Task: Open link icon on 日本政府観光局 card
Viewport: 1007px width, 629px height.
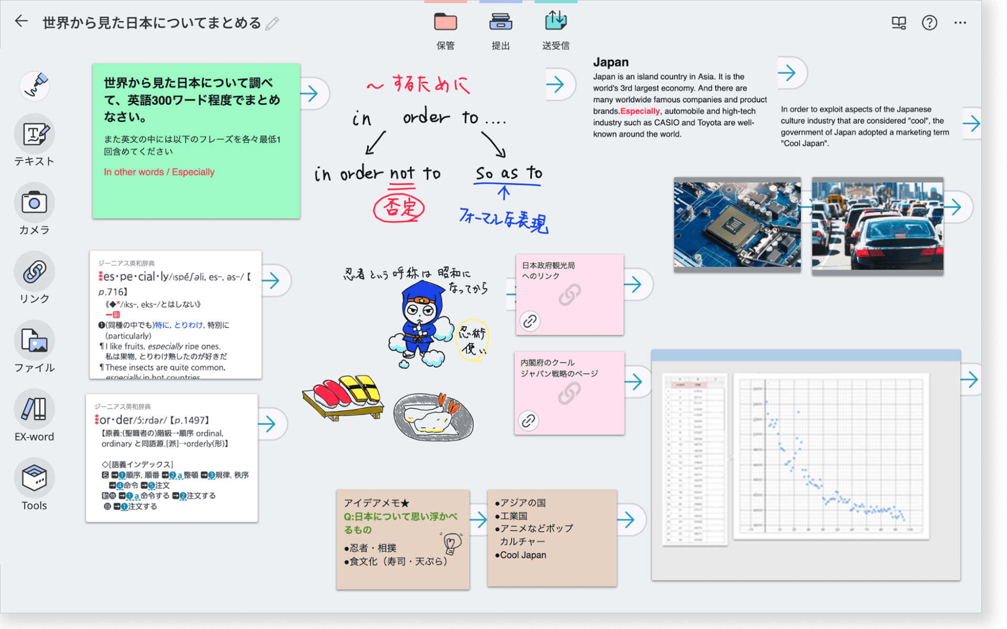Action: [x=530, y=321]
